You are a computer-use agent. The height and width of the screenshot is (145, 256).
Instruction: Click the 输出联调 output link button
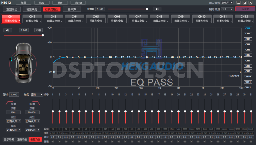(32, 9)
